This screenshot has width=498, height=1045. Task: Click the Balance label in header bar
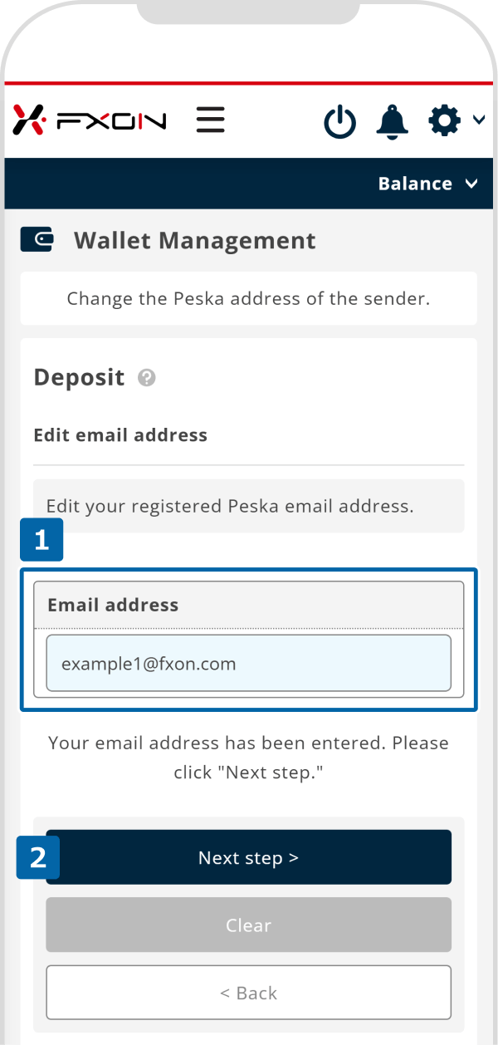point(415,184)
